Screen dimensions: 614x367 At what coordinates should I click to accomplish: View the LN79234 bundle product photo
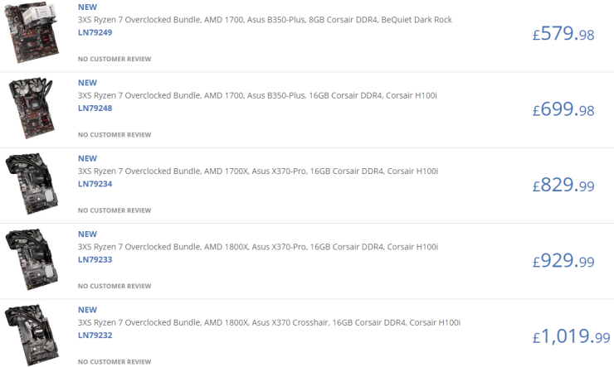(33, 185)
